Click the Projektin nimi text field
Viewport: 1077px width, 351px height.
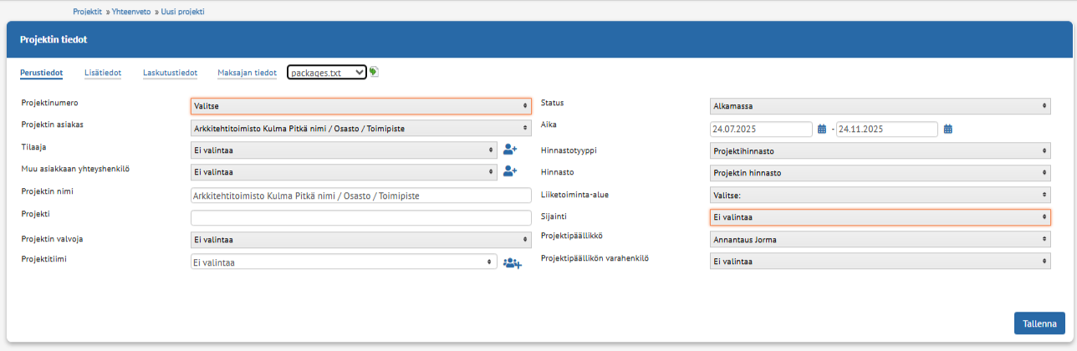click(x=361, y=196)
